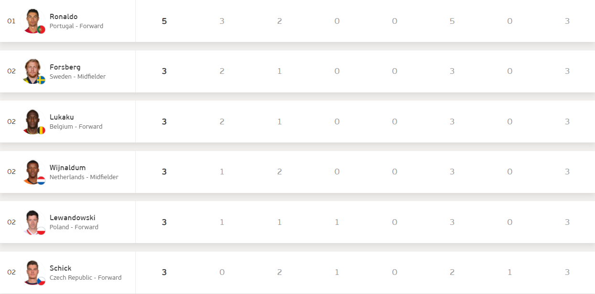Screen dimensions: 595x294
Task: Click the Sweden flag badge by Forsberg
Action: [x=41, y=80]
